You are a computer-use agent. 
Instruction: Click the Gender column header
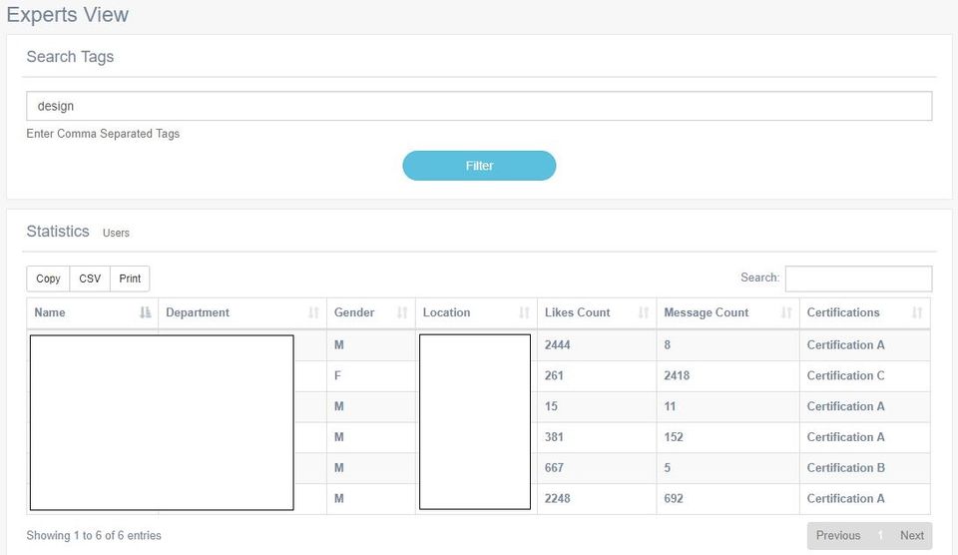coord(371,312)
